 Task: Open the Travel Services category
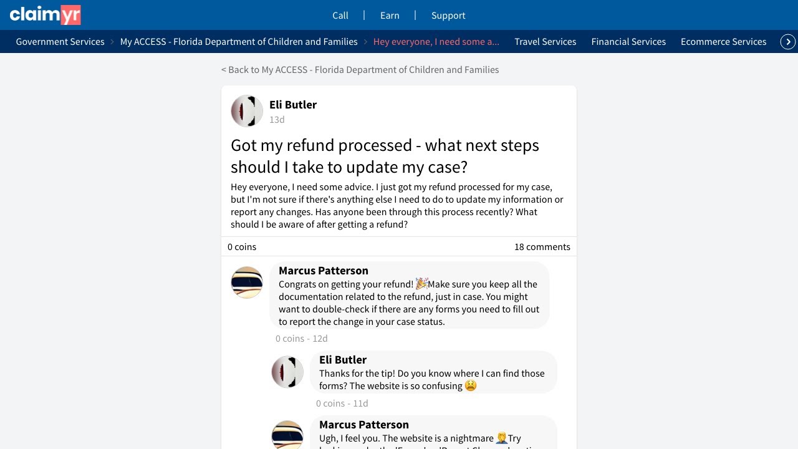(545, 42)
